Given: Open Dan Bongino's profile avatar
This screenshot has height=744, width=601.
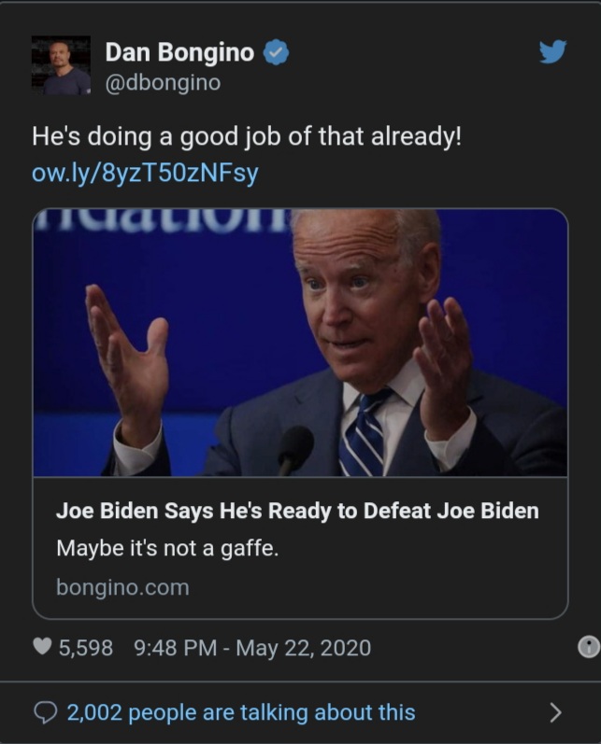Looking at the screenshot, I should [x=61, y=65].
